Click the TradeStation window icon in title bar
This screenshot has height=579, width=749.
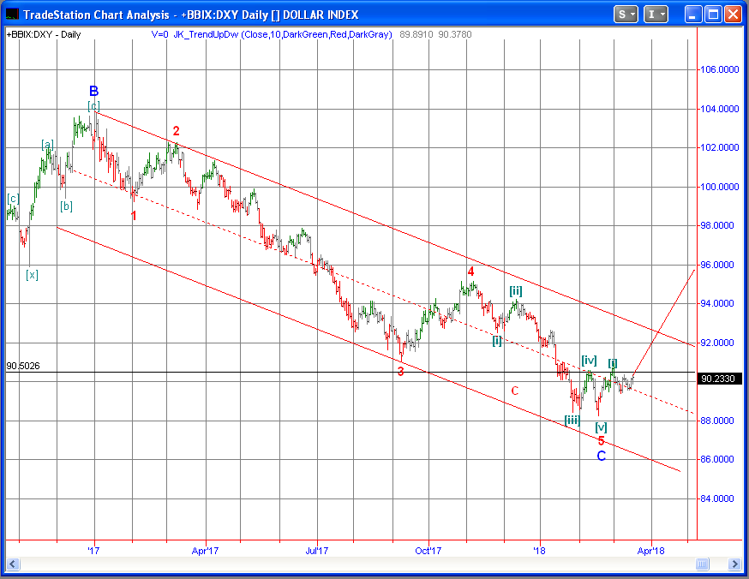click(11, 15)
